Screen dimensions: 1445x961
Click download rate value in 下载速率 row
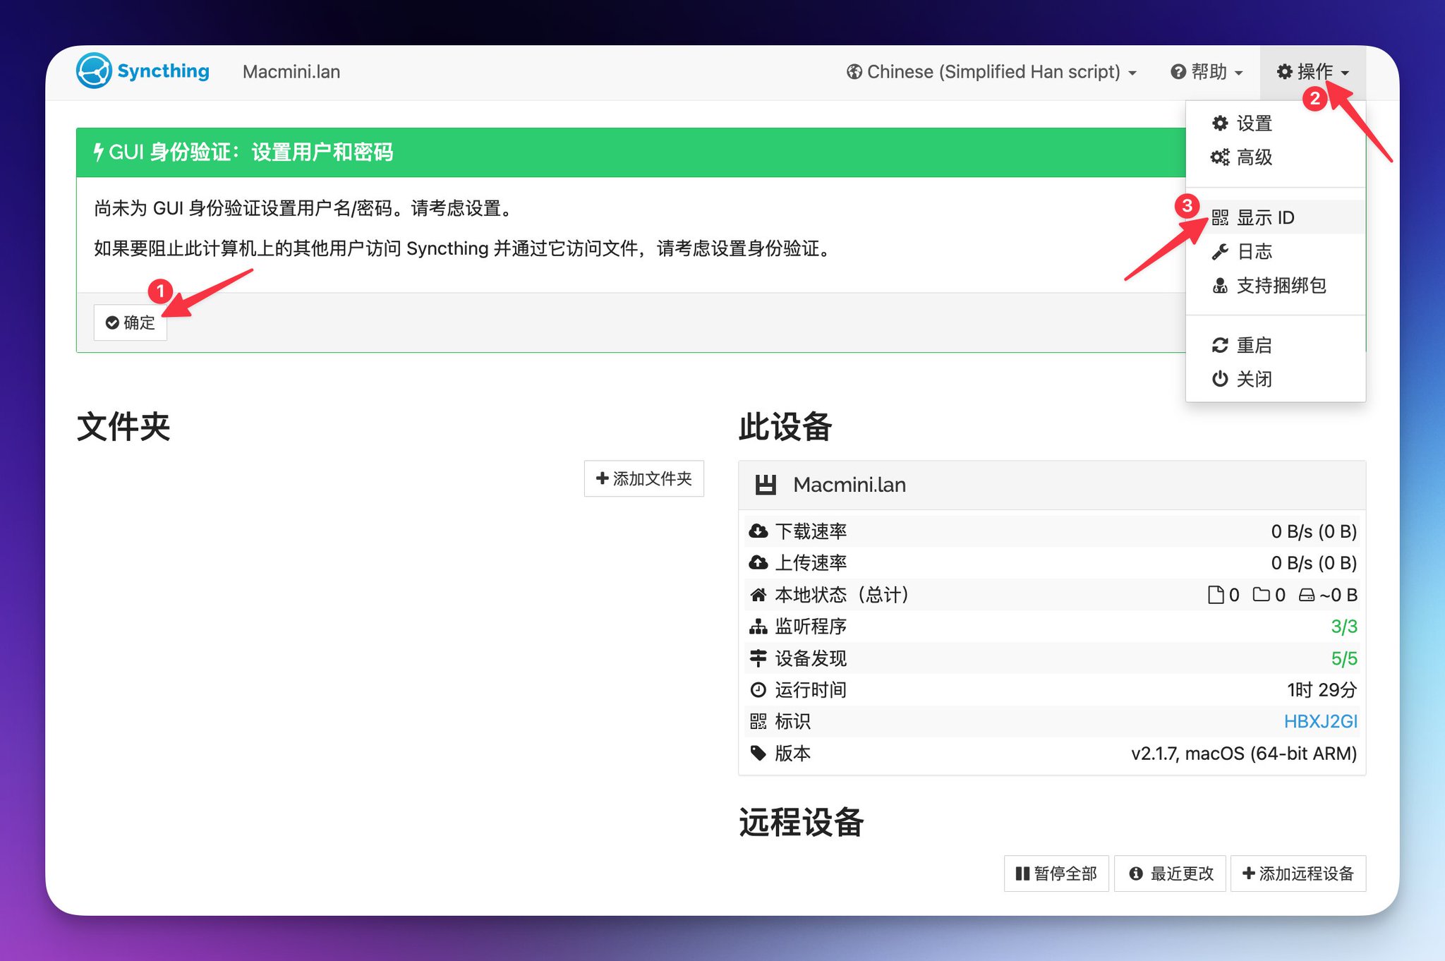click(1314, 531)
